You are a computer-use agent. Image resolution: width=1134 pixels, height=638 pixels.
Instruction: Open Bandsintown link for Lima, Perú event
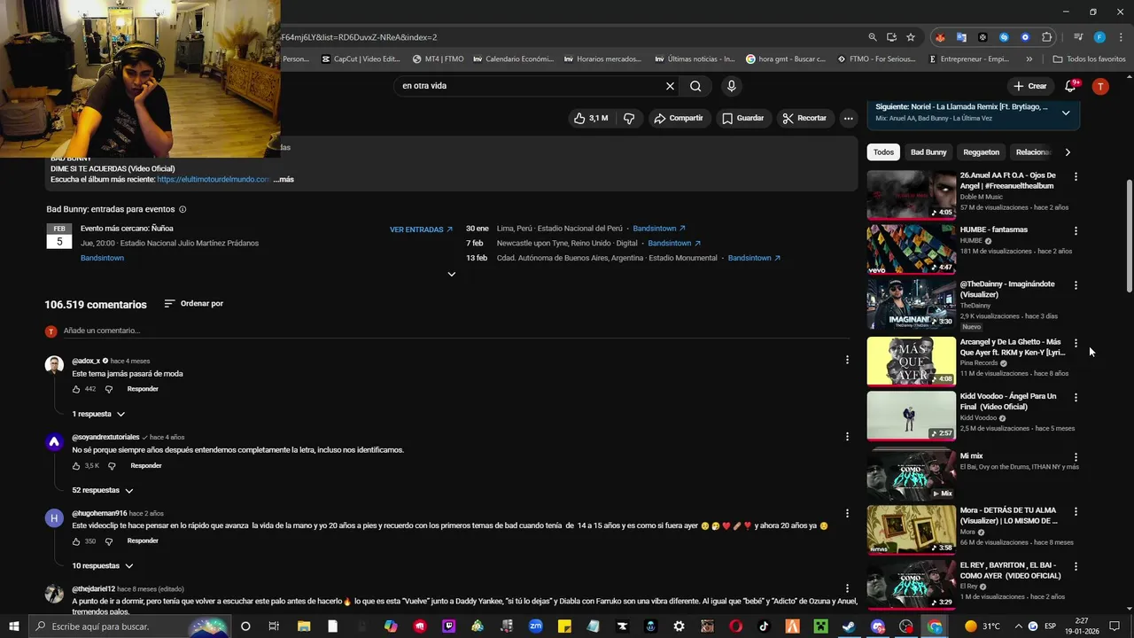point(659,229)
